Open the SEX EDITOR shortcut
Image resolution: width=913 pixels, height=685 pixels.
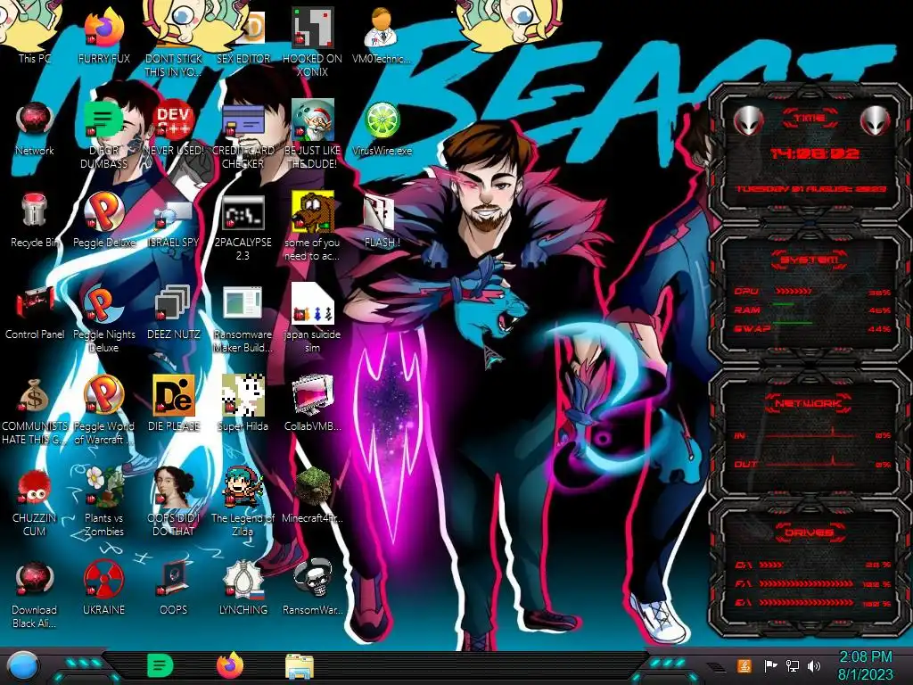[243, 35]
